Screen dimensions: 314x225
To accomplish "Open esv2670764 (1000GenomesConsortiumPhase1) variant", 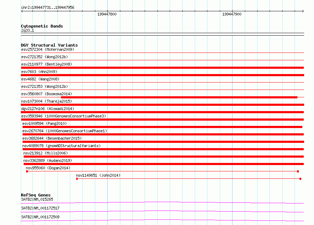I will tap(65, 131).
